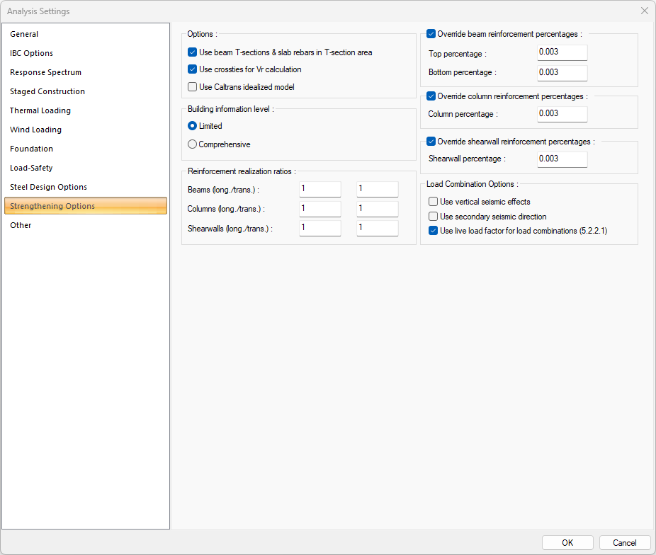Disable Override beam reinforcement percentages

click(431, 34)
